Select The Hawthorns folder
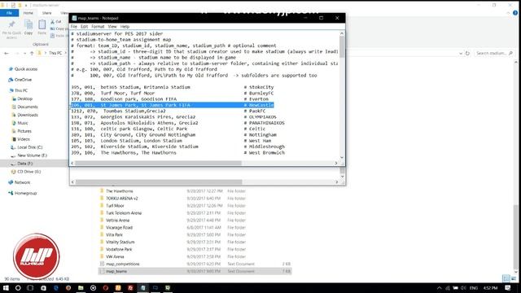This screenshot has height=293, width=521. 120,191
